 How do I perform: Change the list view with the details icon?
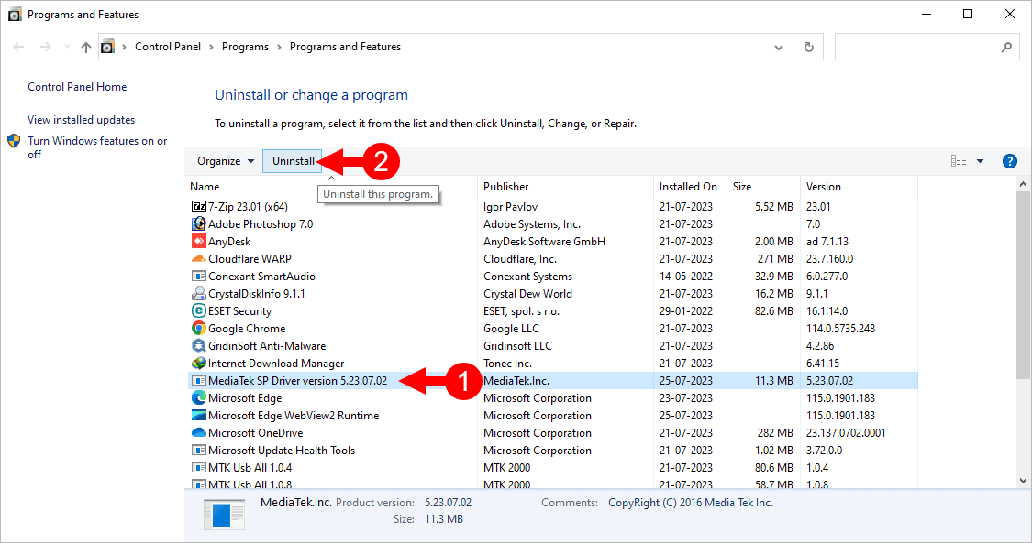click(x=957, y=160)
